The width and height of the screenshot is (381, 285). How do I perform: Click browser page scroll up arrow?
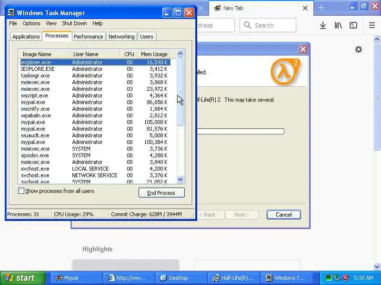377,39
